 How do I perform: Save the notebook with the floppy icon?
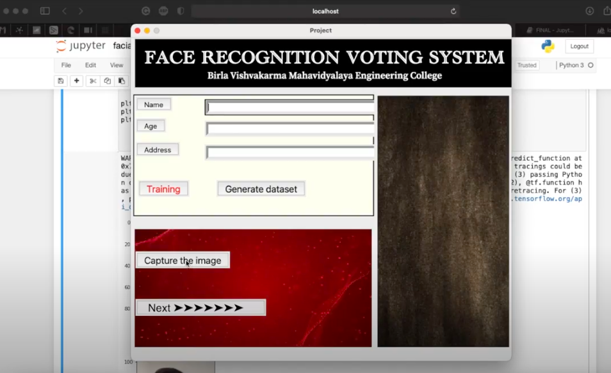point(61,81)
